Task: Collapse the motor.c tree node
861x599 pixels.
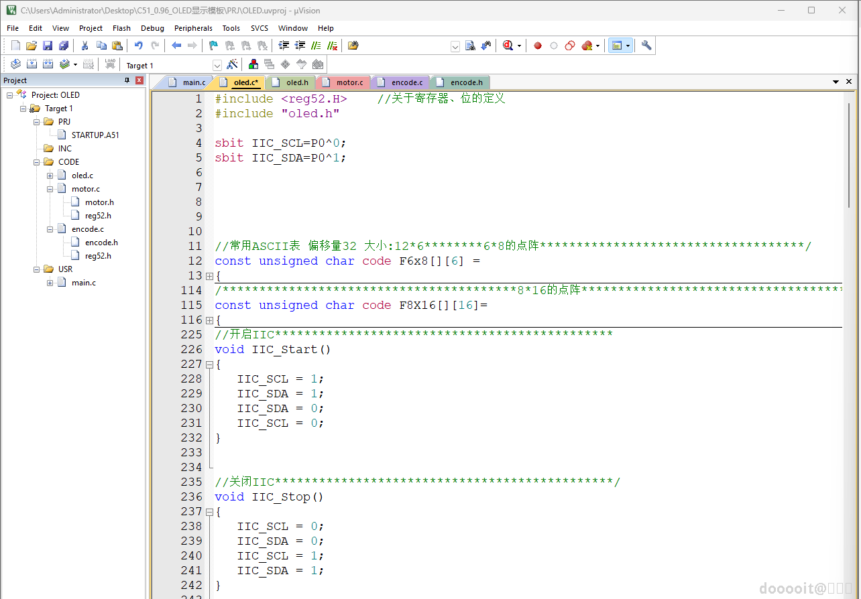Action: coord(50,189)
